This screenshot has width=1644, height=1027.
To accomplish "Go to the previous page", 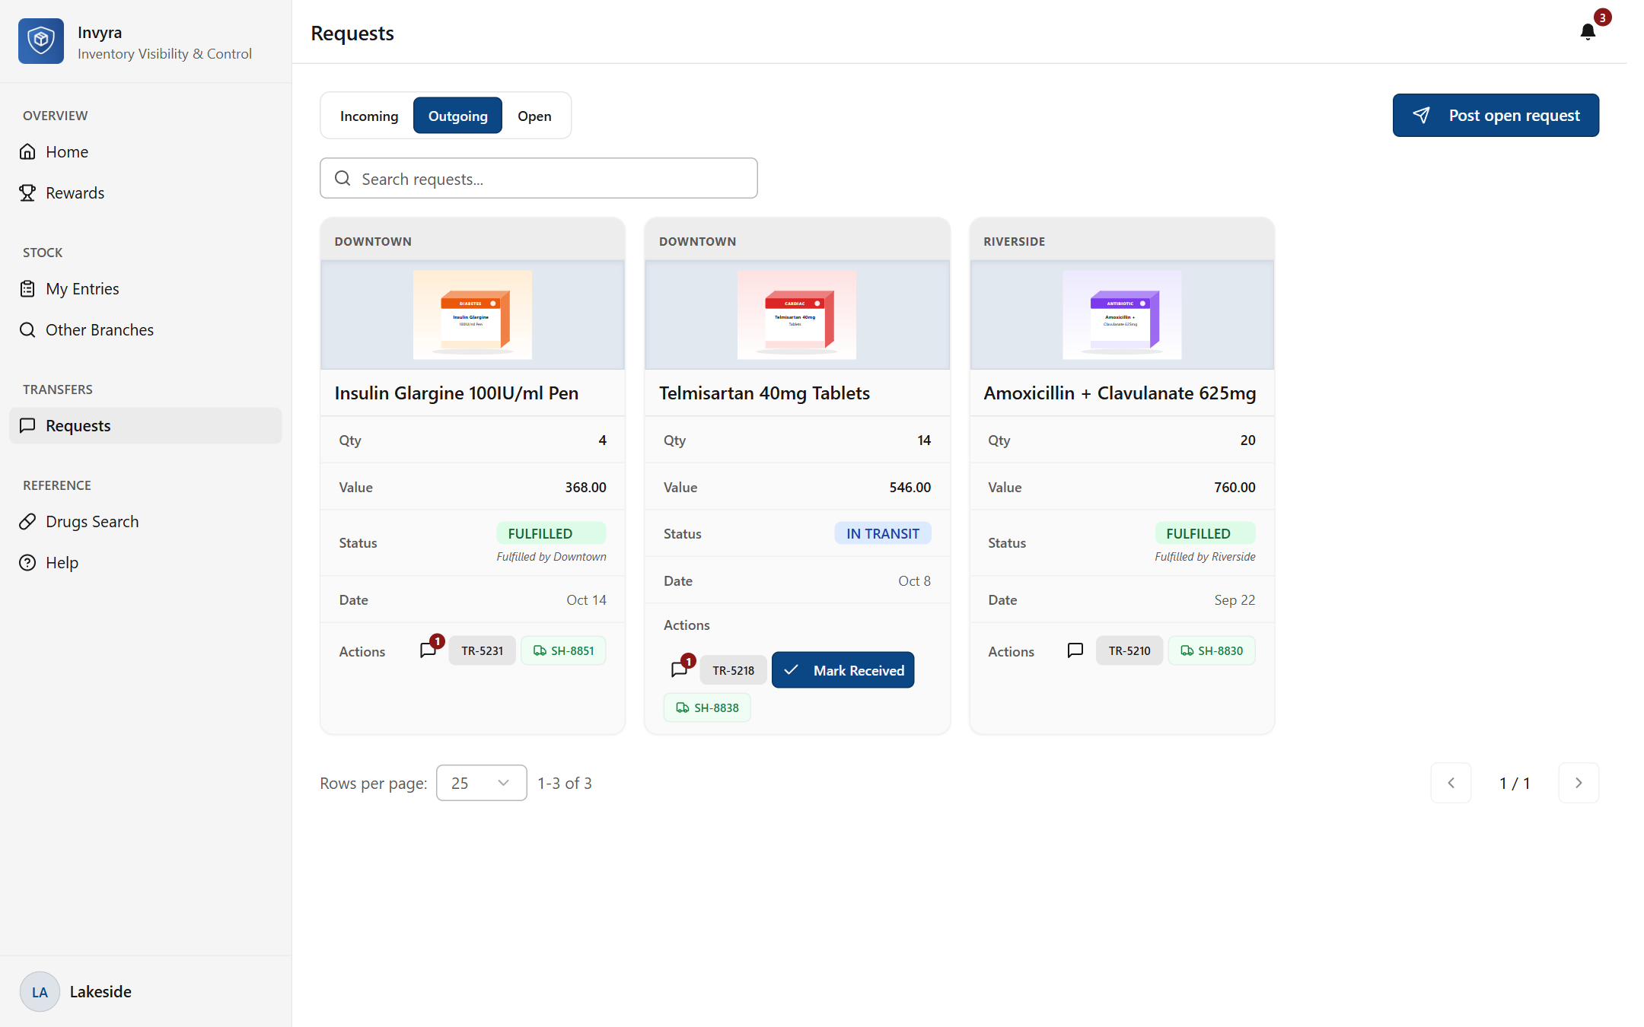I will pos(1451,783).
